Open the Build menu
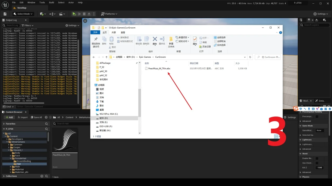Image resolution: width=332 pixels, height=186 pixels. (x=51, y=3)
